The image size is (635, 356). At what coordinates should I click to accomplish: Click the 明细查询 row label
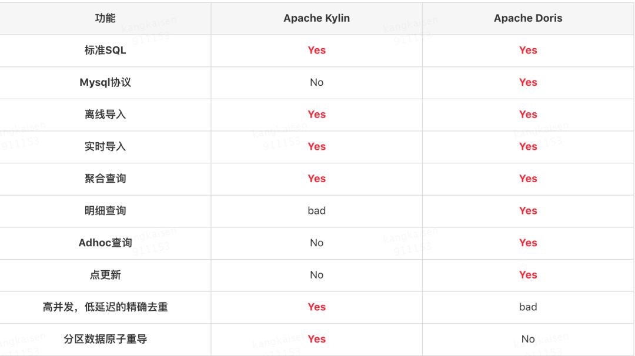click(105, 210)
